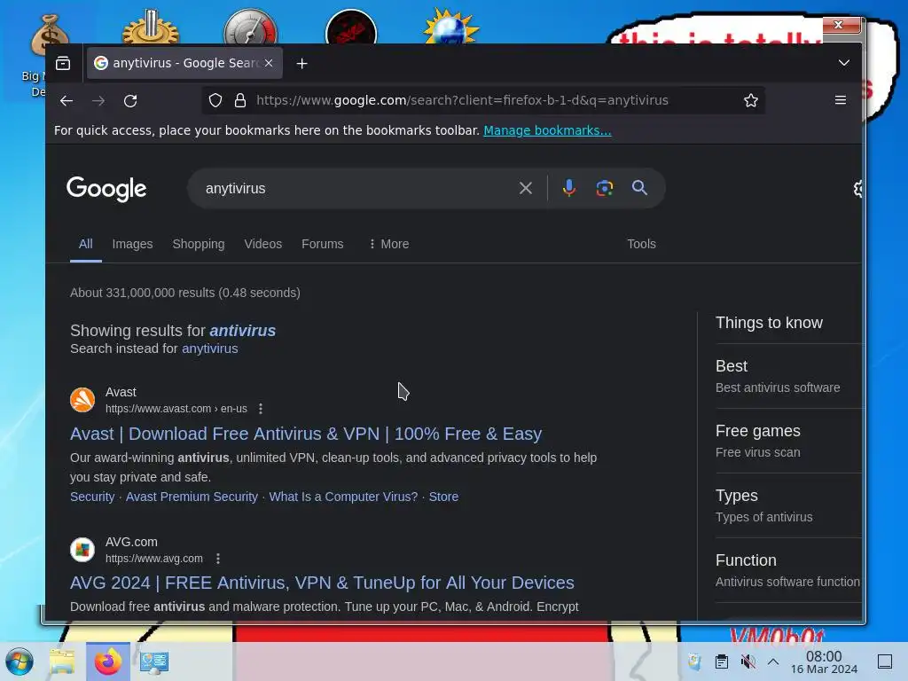
Task: Click the Firefox back arrow button
Action: 67,101
